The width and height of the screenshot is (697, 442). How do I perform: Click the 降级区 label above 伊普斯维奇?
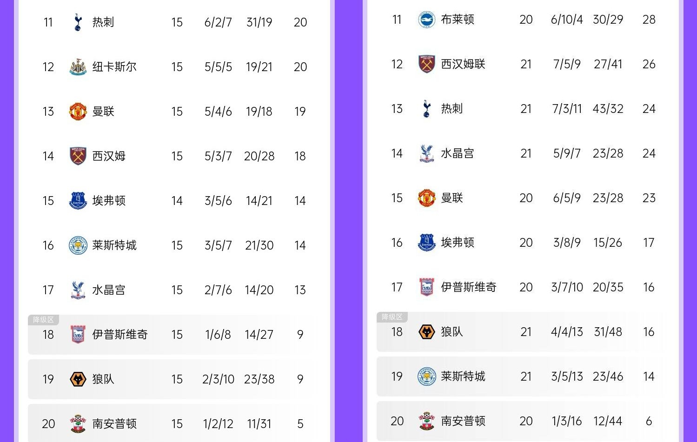(43, 320)
